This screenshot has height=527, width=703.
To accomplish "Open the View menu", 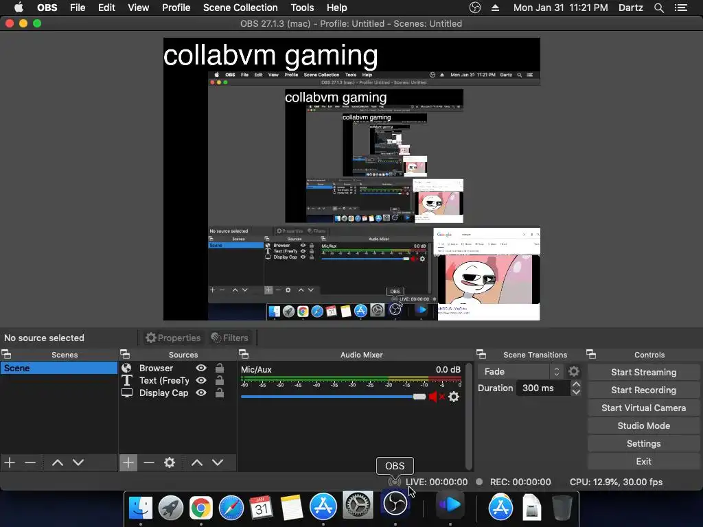I will [x=138, y=8].
